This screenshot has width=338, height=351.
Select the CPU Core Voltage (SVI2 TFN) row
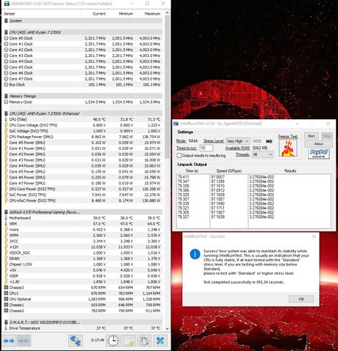[83, 125]
